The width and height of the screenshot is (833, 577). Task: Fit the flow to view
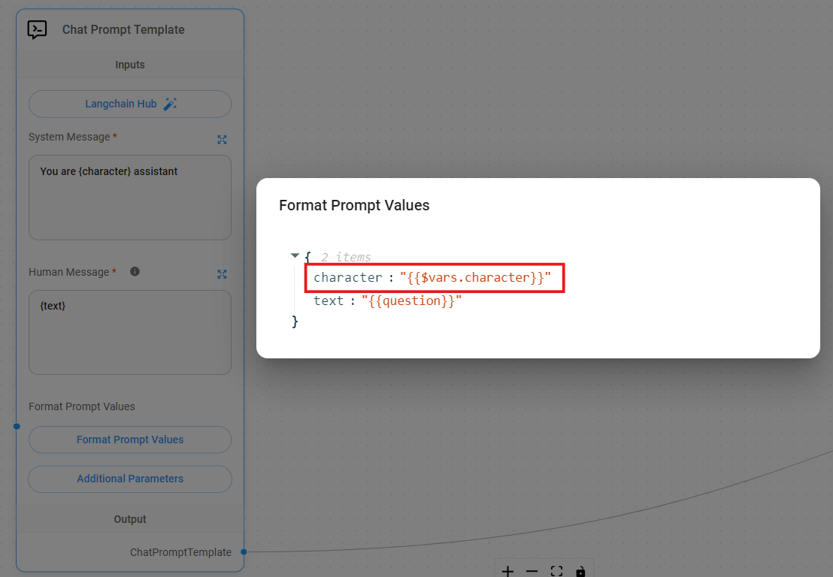(x=556, y=571)
